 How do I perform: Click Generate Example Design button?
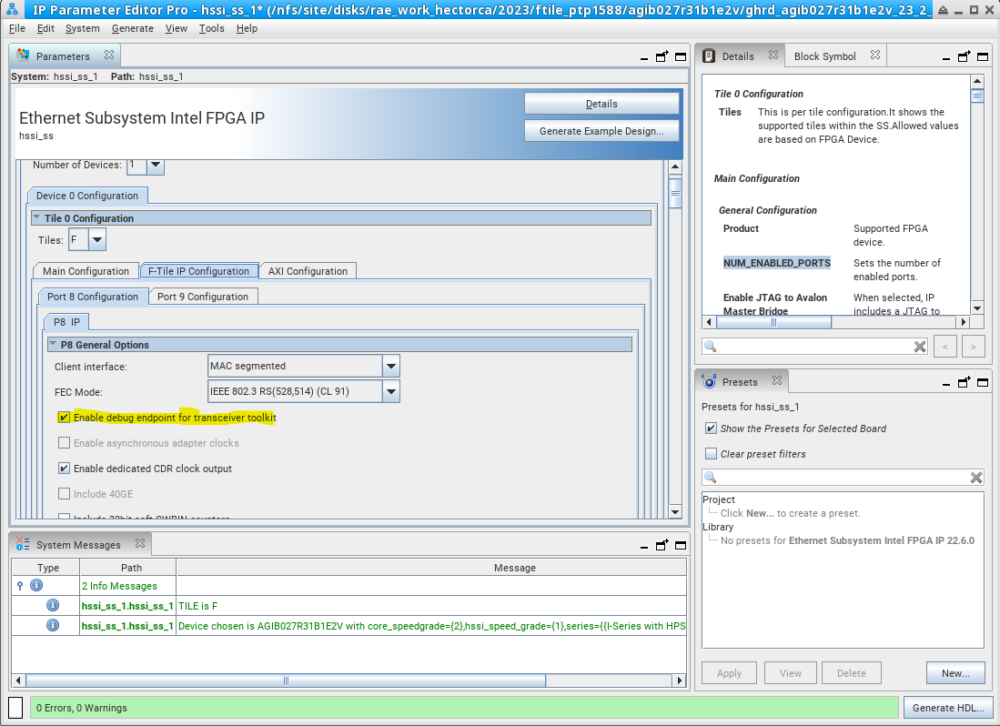601,131
